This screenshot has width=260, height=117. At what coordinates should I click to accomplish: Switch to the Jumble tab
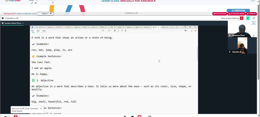point(129,27)
